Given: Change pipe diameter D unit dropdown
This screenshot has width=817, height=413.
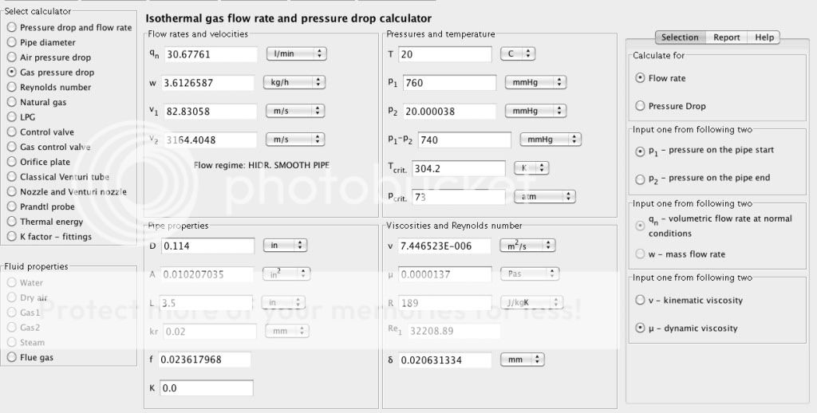Looking at the screenshot, I should (x=285, y=246).
